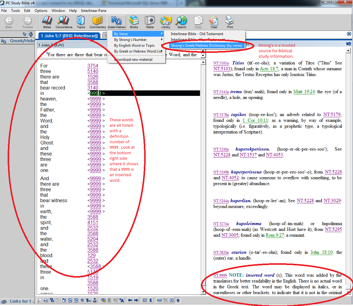Click the Back navigation arrow
Viewport: 353px width, 306px height.
[9, 22]
